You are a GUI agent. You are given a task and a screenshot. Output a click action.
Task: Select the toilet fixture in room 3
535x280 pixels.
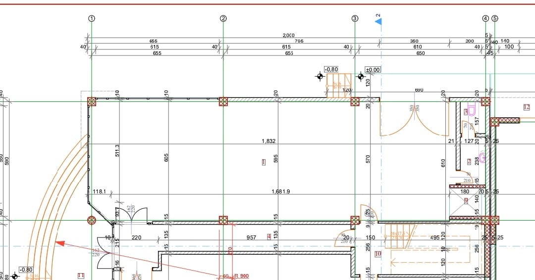(472, 111)
